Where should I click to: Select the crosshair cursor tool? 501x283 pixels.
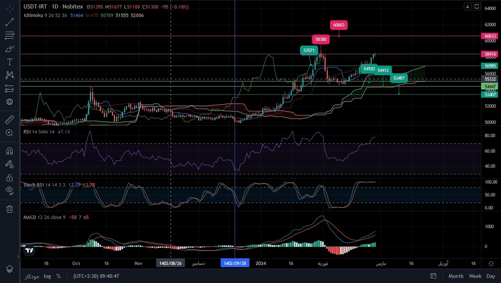click(x=10, y=8)
